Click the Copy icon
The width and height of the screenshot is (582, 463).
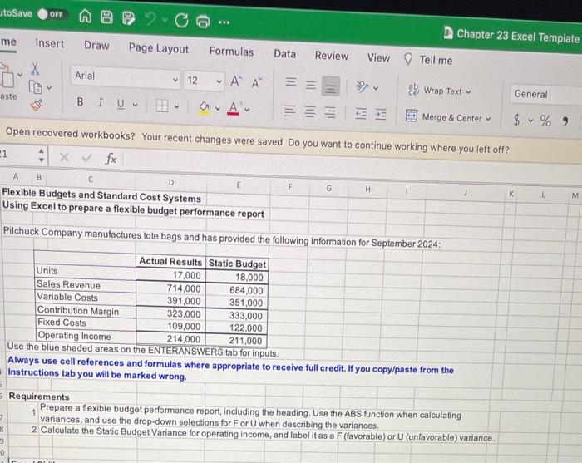tap(35, 87)
